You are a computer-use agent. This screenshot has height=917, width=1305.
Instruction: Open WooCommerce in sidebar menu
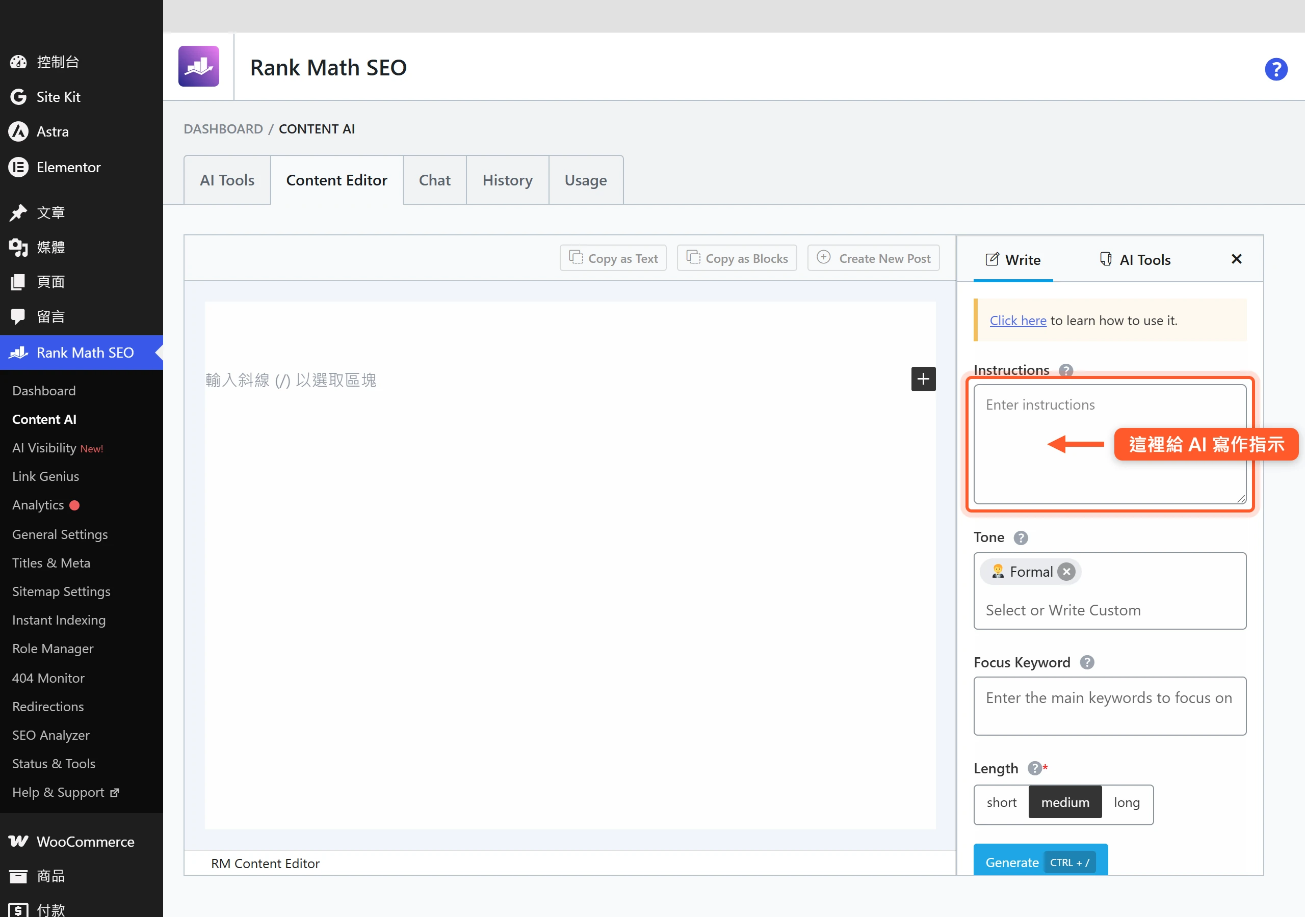point(81,842)
